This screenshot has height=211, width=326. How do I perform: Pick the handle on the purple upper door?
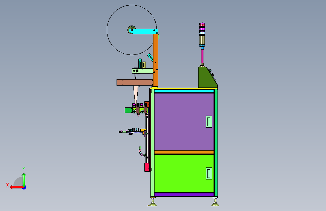click(x=209, y=122)
